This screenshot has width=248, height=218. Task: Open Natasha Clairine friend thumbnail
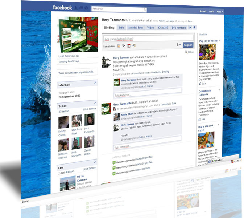pyautogui.click(x=63, y=145)
